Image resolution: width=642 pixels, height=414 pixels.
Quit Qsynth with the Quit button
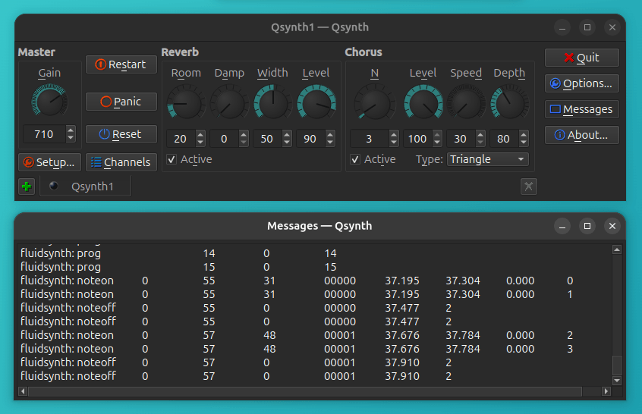pyautogui.click(x=581, y=58)
